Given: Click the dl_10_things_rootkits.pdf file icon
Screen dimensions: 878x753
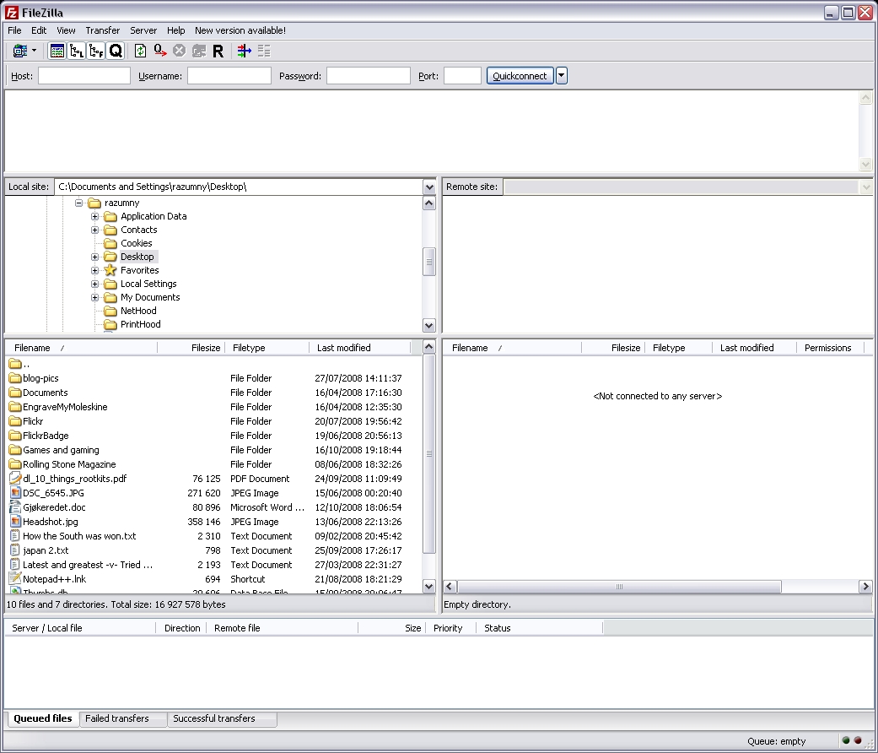Looking at the screenshot, I should pos(15,479).
